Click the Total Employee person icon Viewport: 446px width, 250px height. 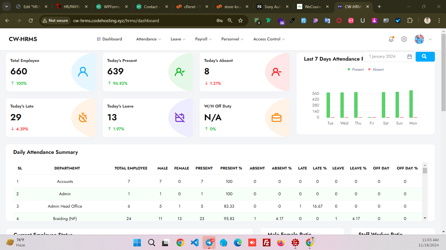[x=83, y=72]
